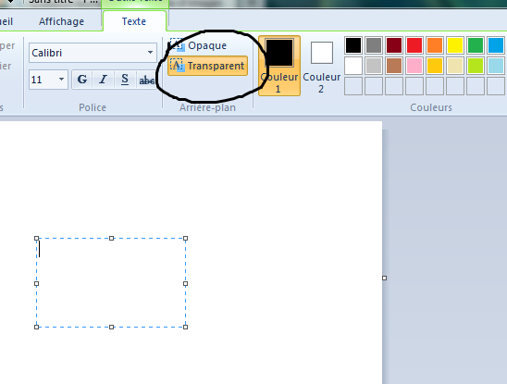Pick the pink color swatch
The width and height of the screenshot is (507, 384).
click(x=414, y=66)
